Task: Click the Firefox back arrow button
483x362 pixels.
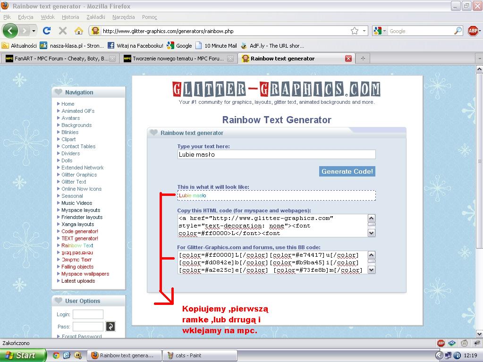Action: [x=10, y=31]
